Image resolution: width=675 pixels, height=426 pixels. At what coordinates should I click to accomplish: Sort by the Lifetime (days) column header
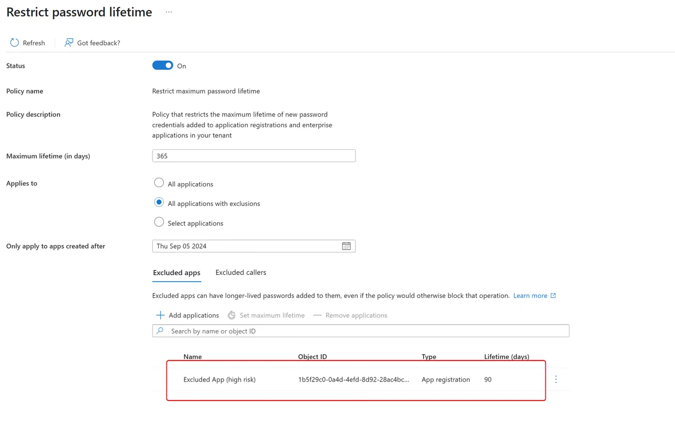pos(506,357)
